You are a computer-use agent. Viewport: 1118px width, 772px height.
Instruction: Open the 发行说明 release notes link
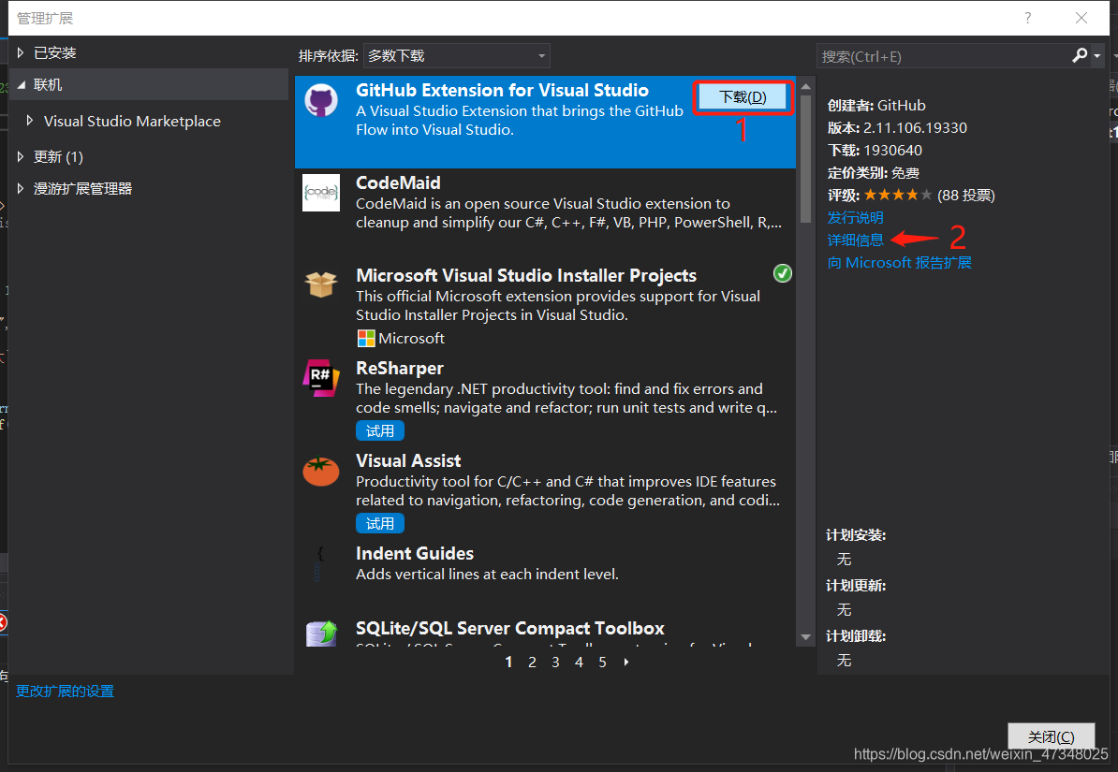pyautogui.click(x=855, y=217)
